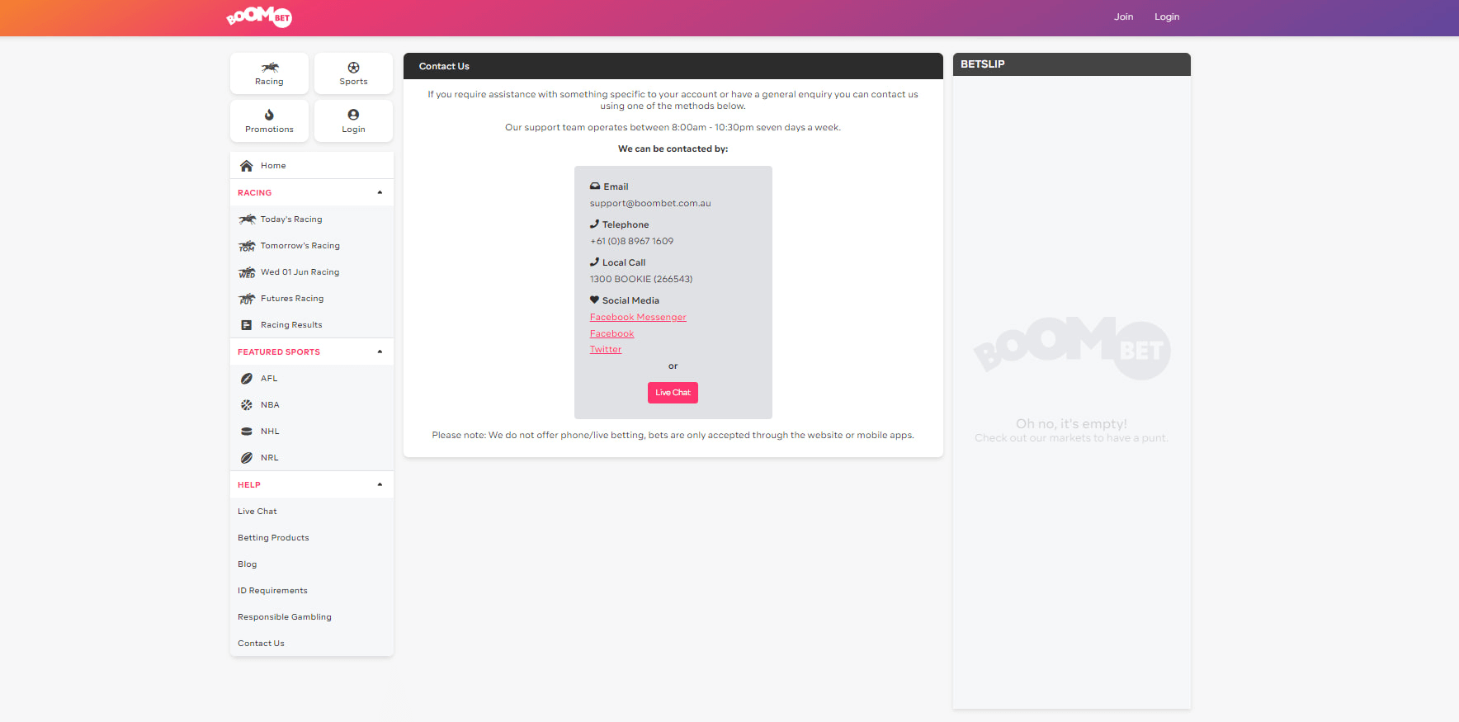Open Responsible Gambling page
Viewport: 1459px width, 722px height.
click(312, 617)
